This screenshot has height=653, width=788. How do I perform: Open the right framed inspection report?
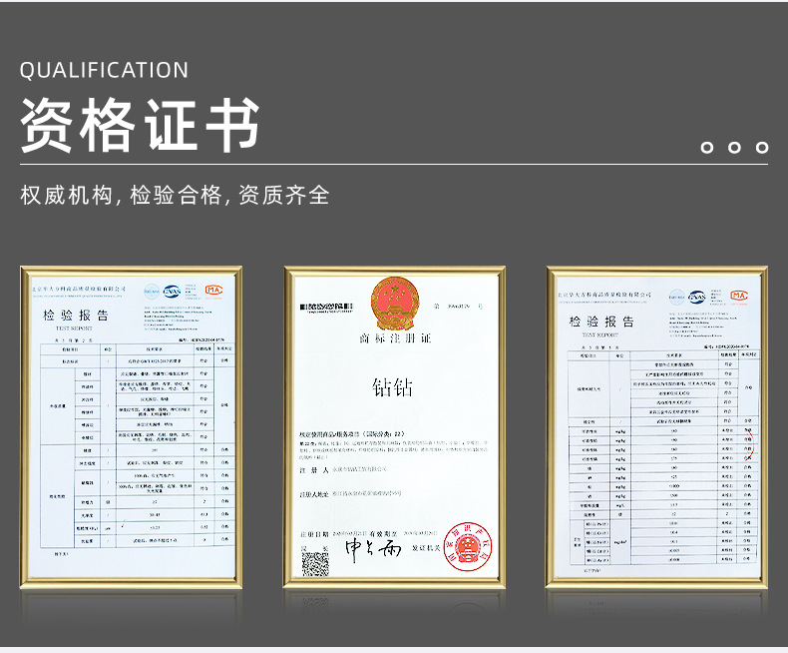point(657,429)
